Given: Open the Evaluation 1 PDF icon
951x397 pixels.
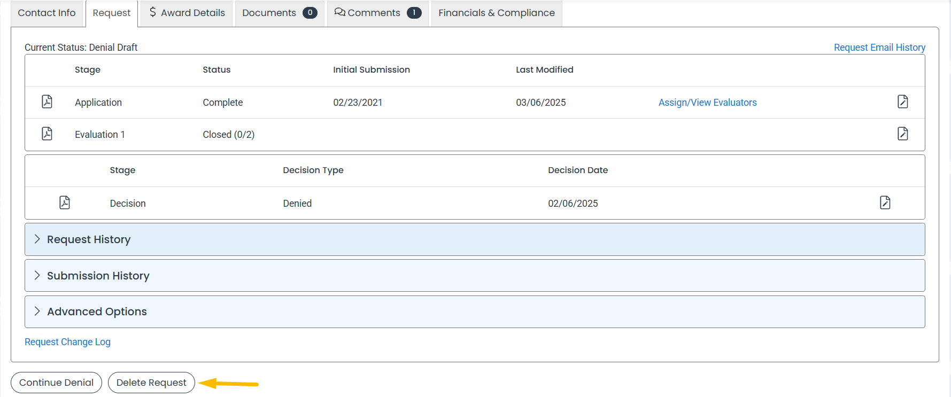Looking at the screenshot, I should [47, 134].
